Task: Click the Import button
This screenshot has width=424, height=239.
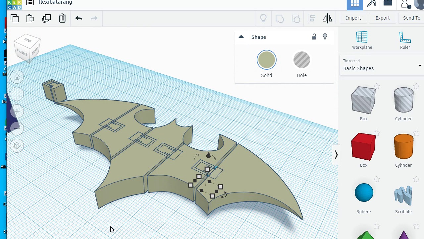Action: [353, 18]
